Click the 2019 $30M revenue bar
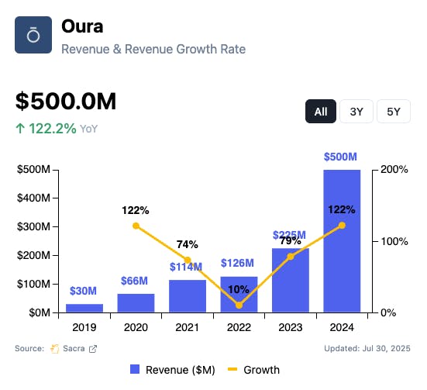This screenshot has height=390, width=427. tap(84, 308)
